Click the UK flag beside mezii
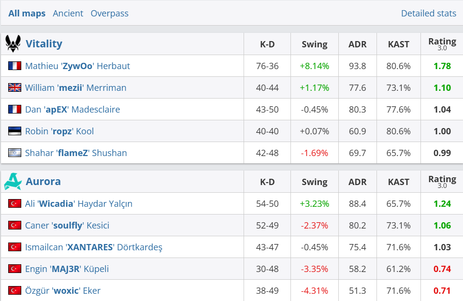463x301 pixels. click(14, 87)
